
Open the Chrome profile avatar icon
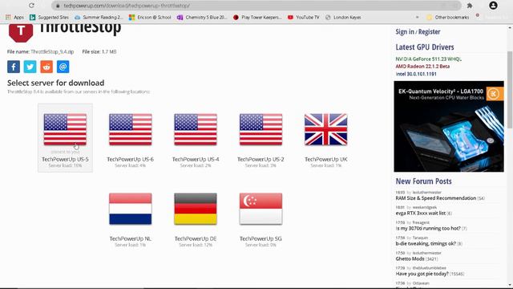click(x=493, y=6)
